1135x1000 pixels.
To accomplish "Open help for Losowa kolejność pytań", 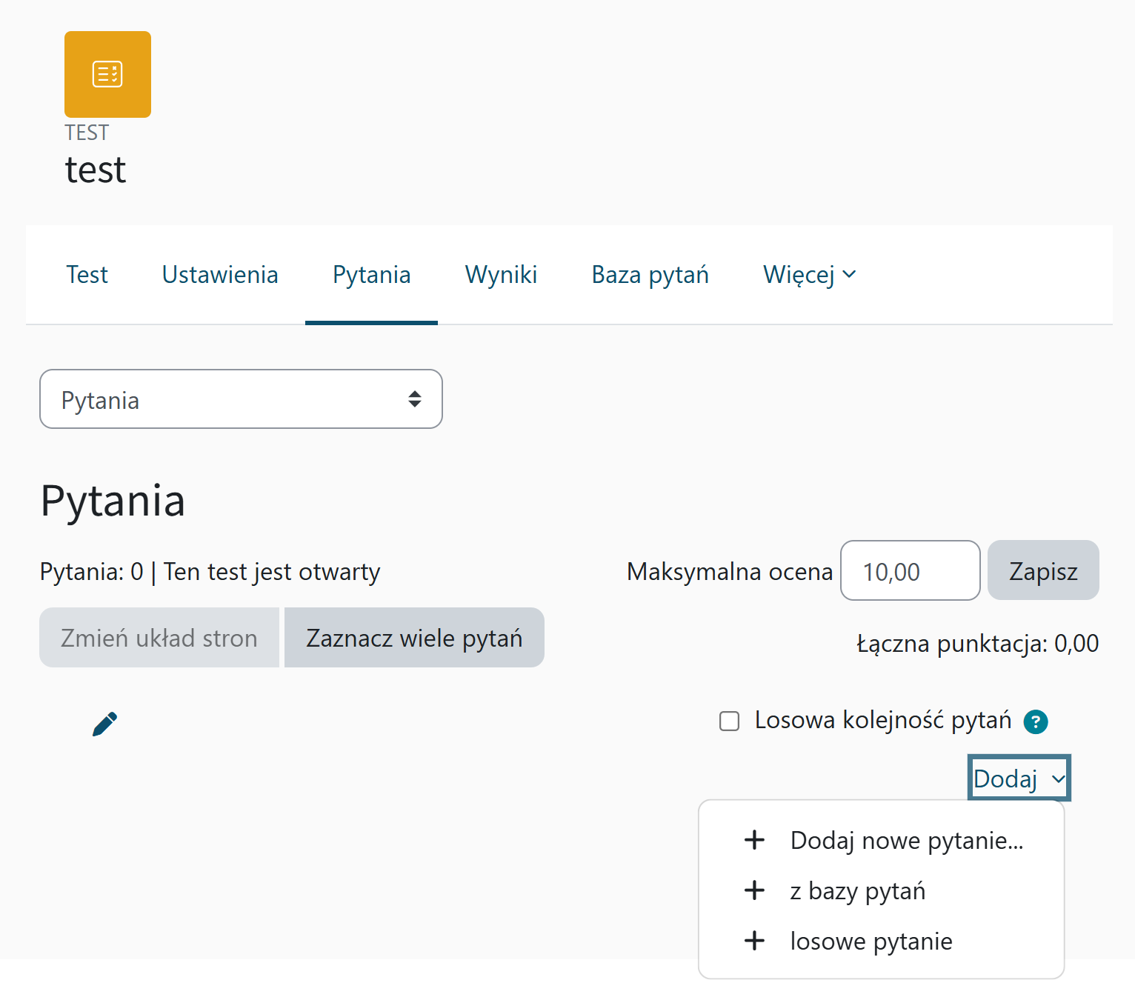I will click(1035, 721).
